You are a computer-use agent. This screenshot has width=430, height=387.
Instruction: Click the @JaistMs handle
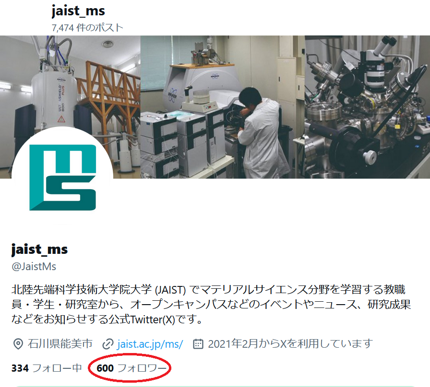click(34, 266)
